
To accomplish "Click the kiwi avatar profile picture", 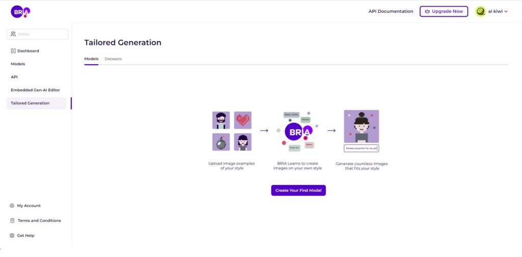I will coord(480,11).
